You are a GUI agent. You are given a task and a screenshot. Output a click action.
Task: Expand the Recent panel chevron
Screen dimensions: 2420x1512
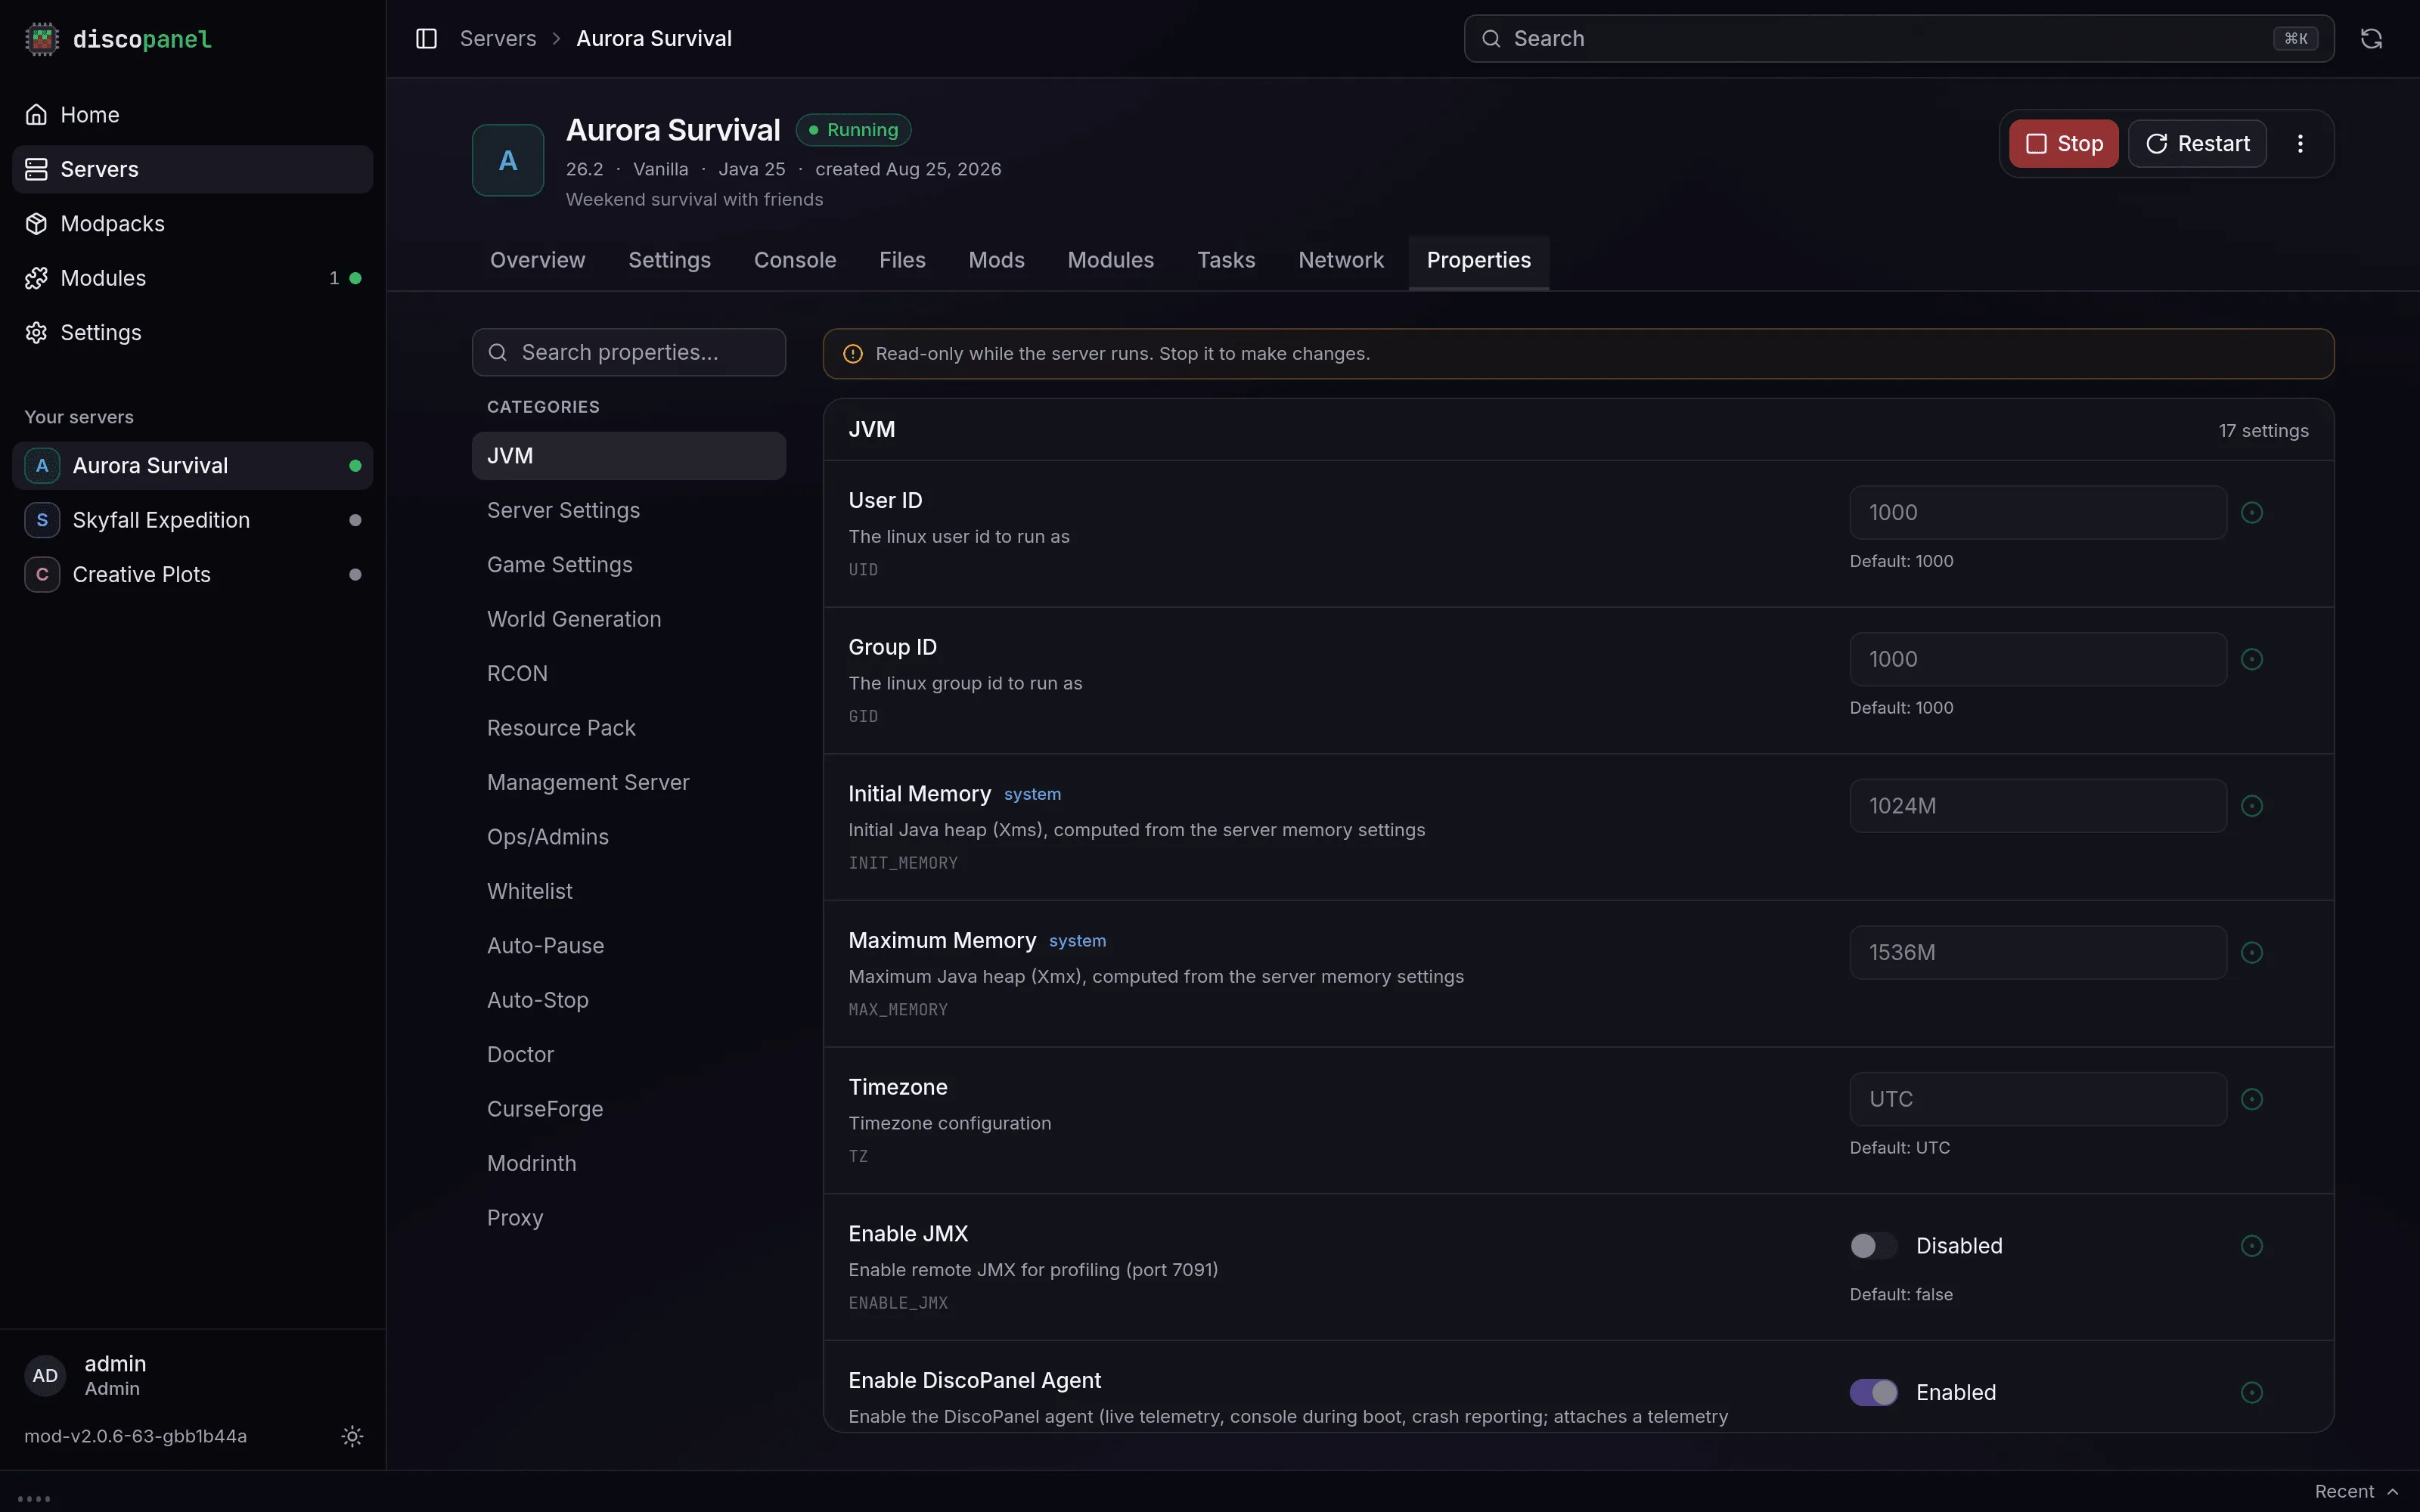(x=2393, y=1492)
